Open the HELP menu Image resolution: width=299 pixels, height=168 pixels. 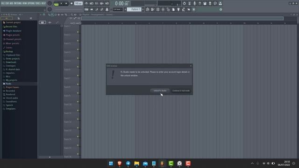(43, 3)
